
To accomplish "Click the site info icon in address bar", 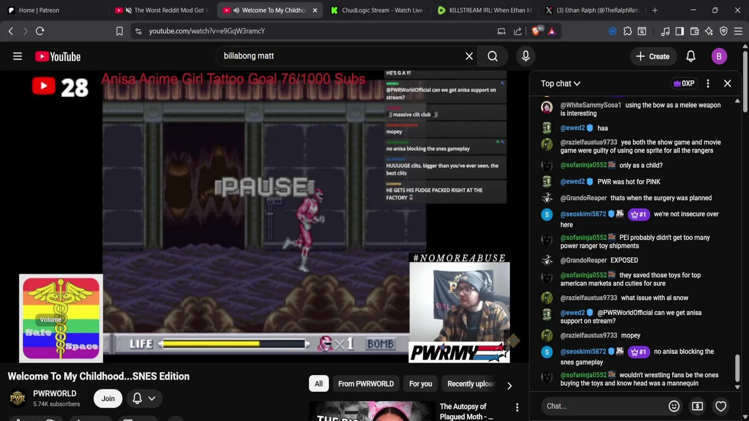I will click(138, 31).
